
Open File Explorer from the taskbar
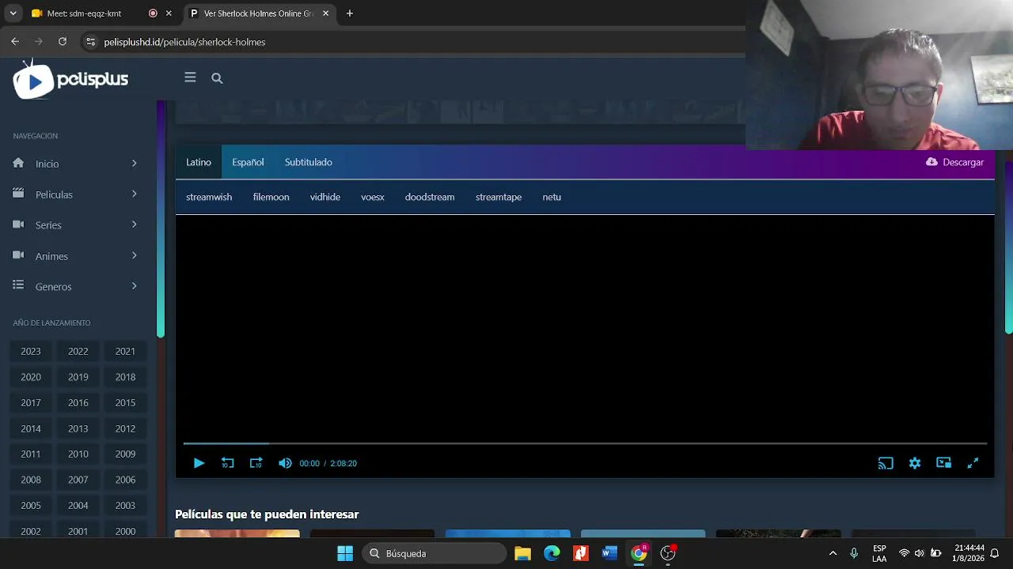coord(522,553)
